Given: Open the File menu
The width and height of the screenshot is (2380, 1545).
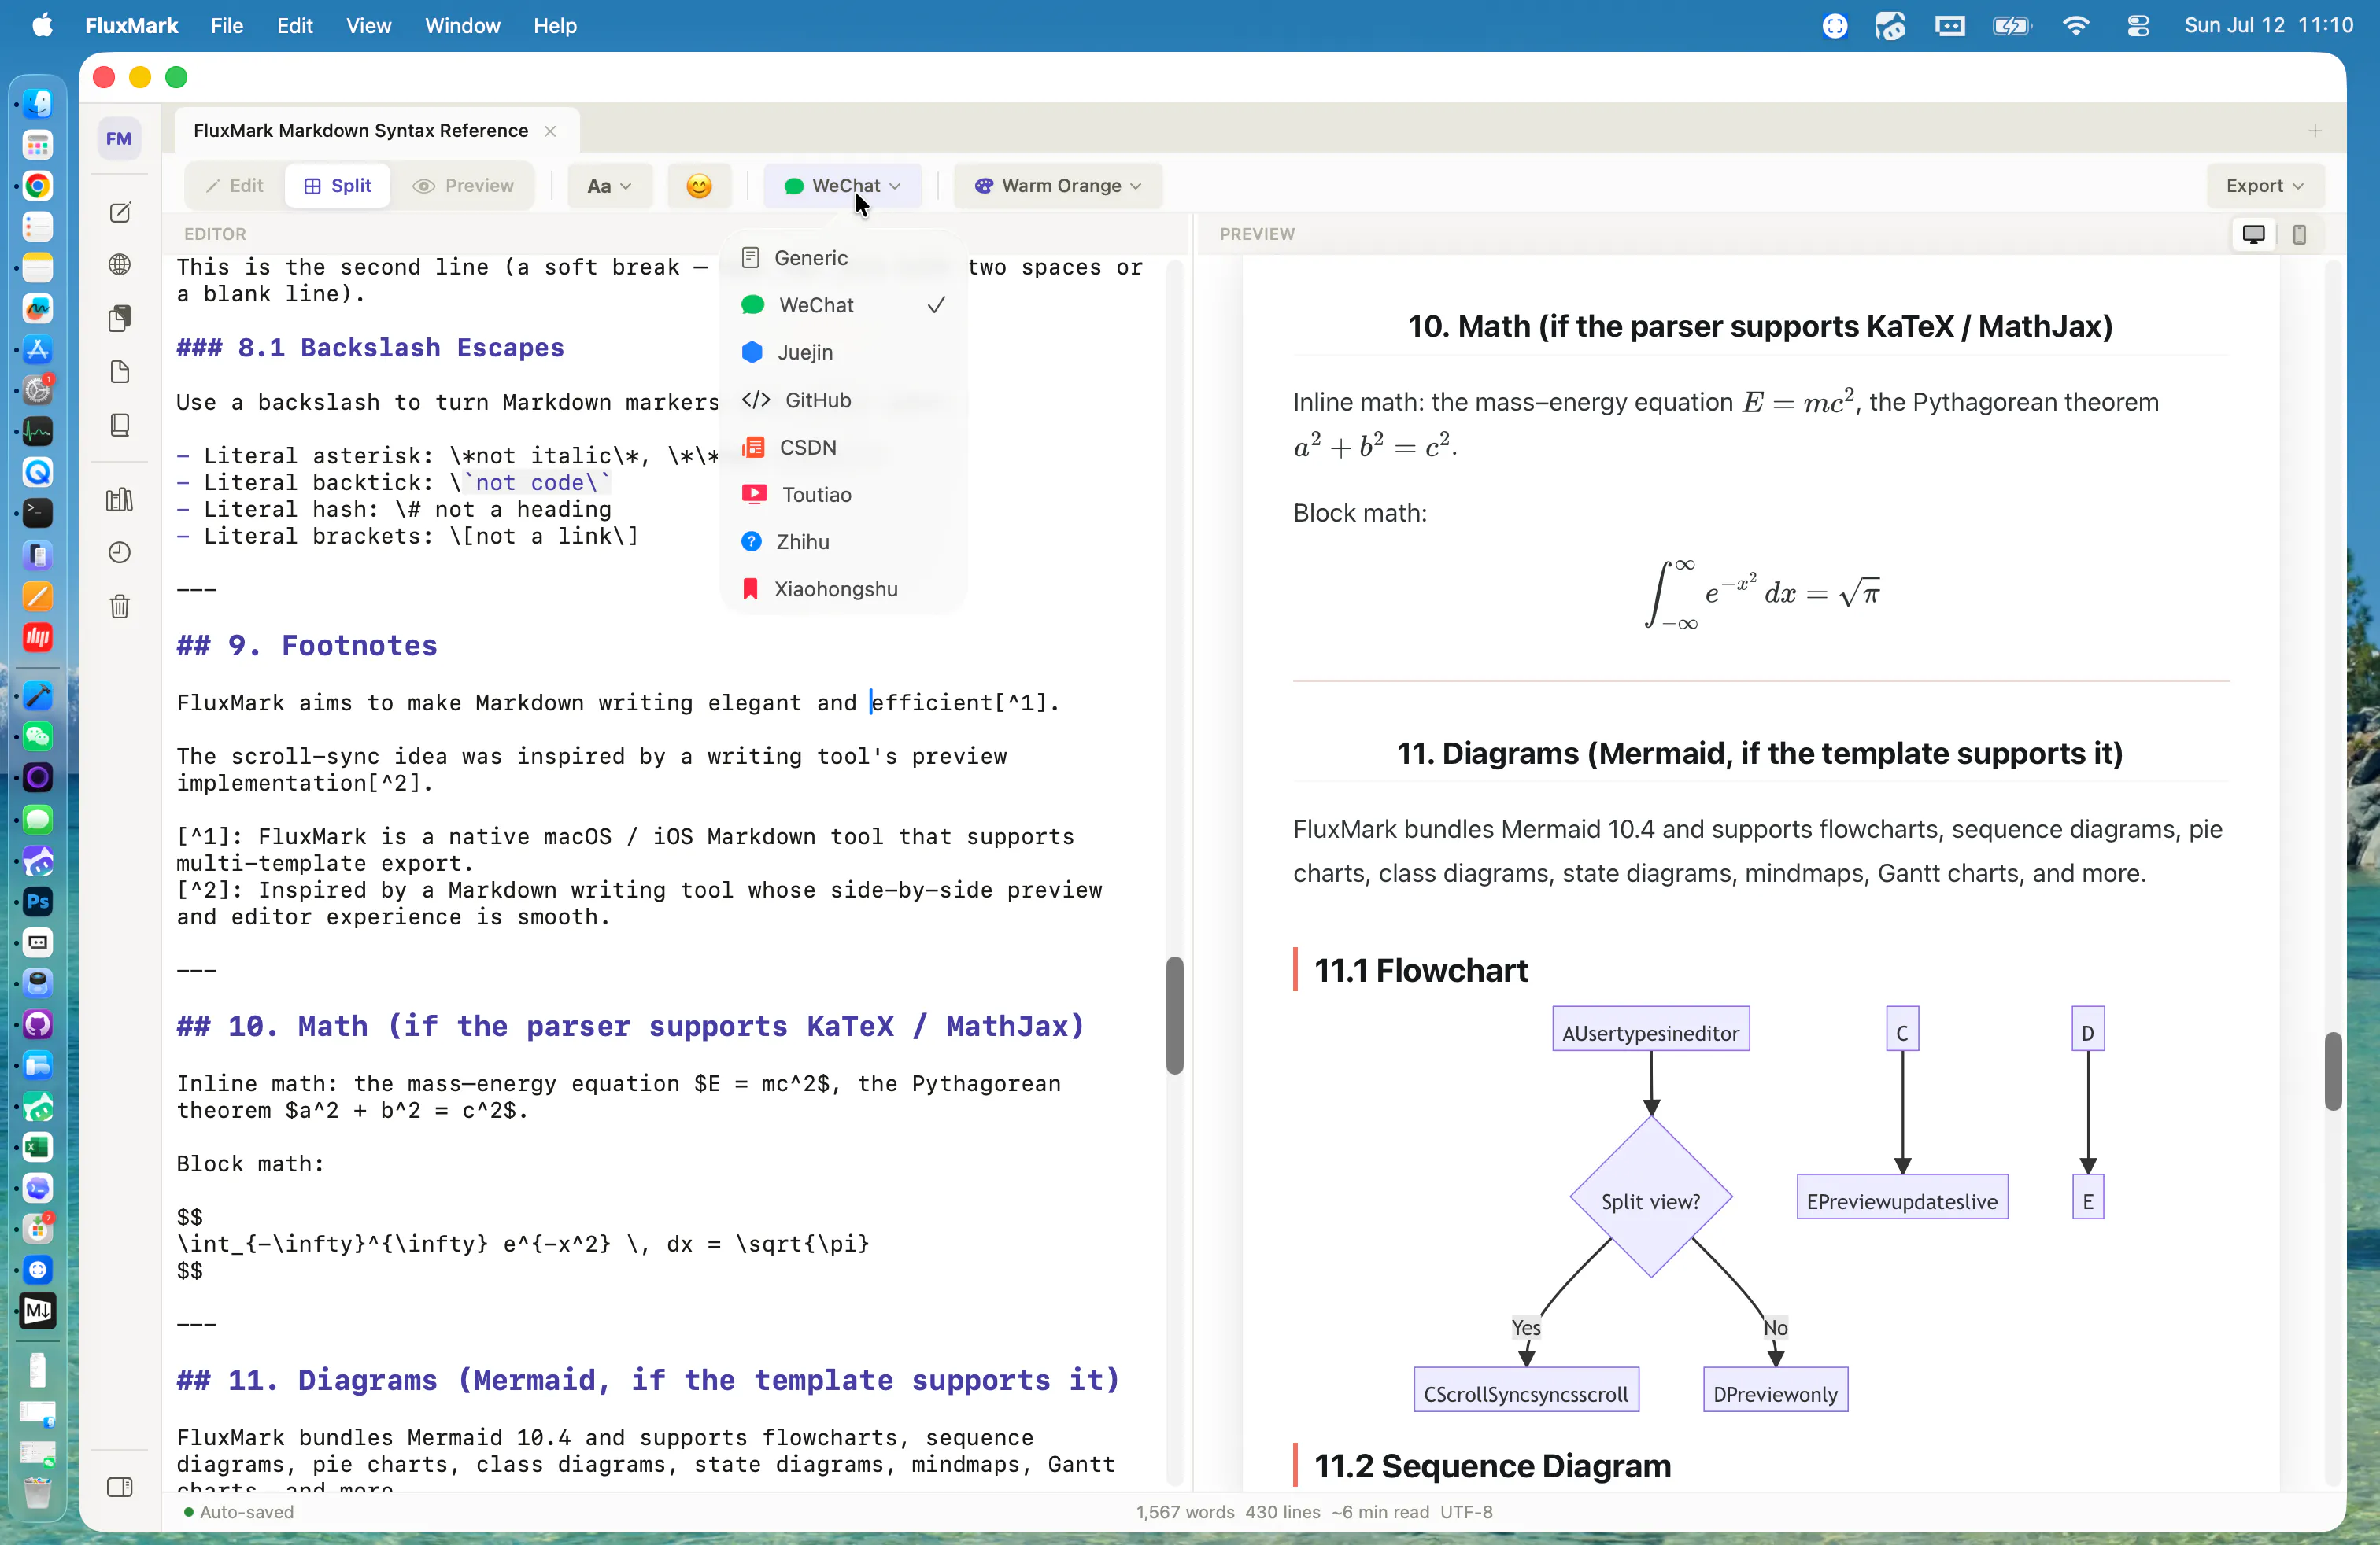Looking at the screenshot, I should click(227, 25).
